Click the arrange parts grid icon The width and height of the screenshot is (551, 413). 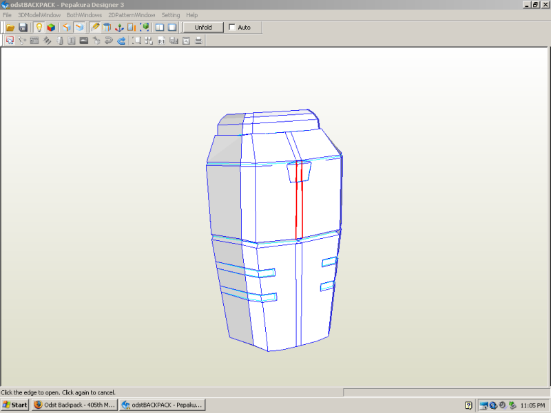[x=149, y=41]
